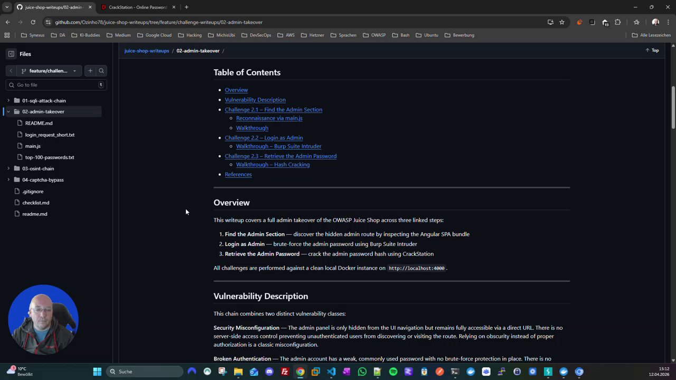676x380 pixels.
Task: Open the DevSecOps bookmark folder
Action: click(256, 35)
